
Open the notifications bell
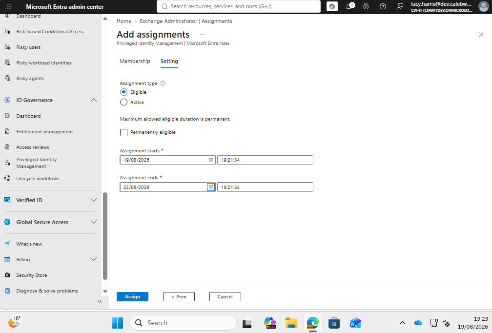pos(349,6)
